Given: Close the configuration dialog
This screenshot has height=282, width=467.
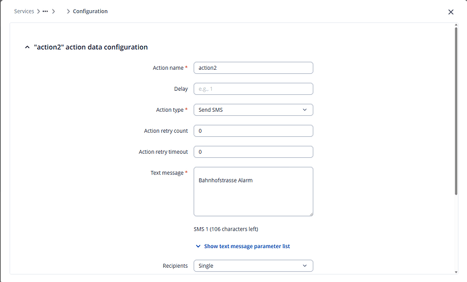Looking at the screenshot, I should click(451, 12).
